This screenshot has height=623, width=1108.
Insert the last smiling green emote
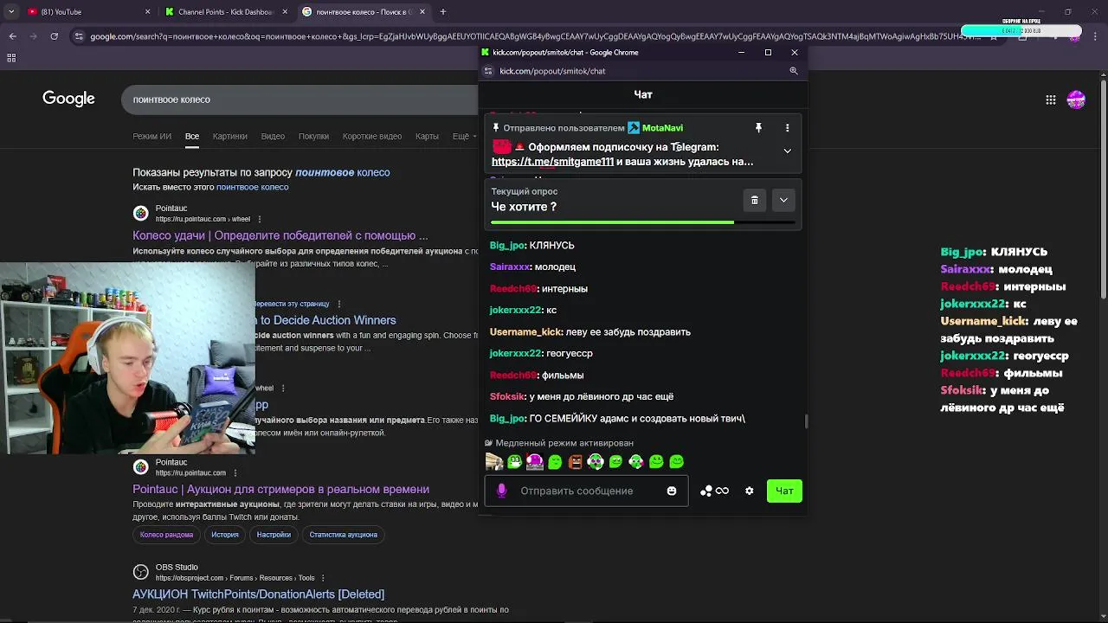click(x=677, y=462)
